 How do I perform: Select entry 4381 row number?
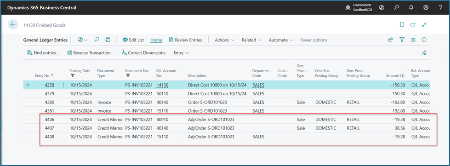click(49, 111)
